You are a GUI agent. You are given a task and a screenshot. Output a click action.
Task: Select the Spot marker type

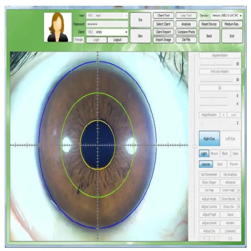coord(220,164)
